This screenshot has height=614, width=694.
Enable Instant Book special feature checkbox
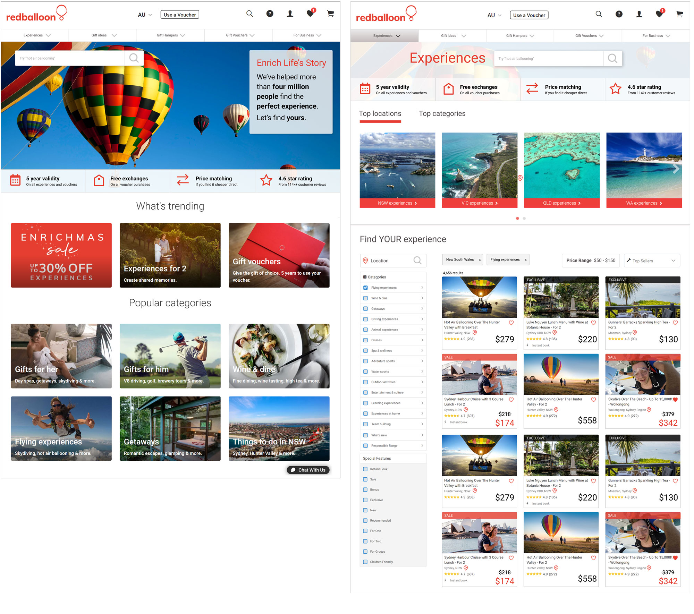pos(365,469)
